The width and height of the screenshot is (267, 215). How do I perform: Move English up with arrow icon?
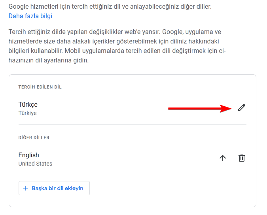[223, 158]
